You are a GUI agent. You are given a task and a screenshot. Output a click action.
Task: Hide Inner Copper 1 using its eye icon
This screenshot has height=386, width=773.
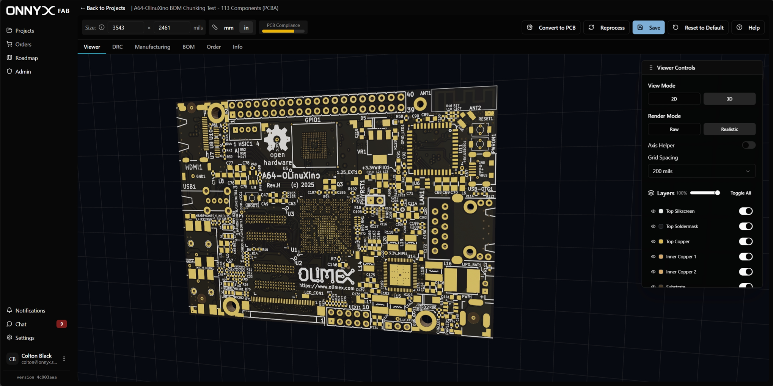653,256
